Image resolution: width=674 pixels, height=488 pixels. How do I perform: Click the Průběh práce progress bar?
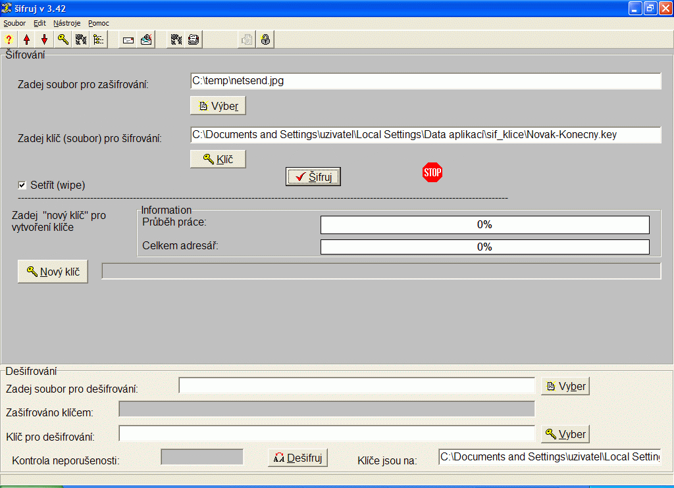coord(485,225)
